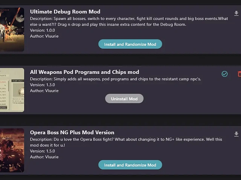The width and height of the screenshot is (241, 180).
Task: Open the All Weapons Pod Programs thumbnail image
Action: point(12,90)
